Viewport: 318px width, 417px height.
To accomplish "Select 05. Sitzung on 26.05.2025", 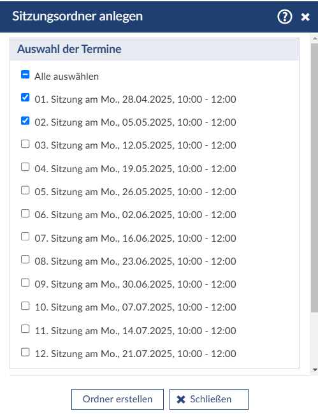I will (25, 190).
